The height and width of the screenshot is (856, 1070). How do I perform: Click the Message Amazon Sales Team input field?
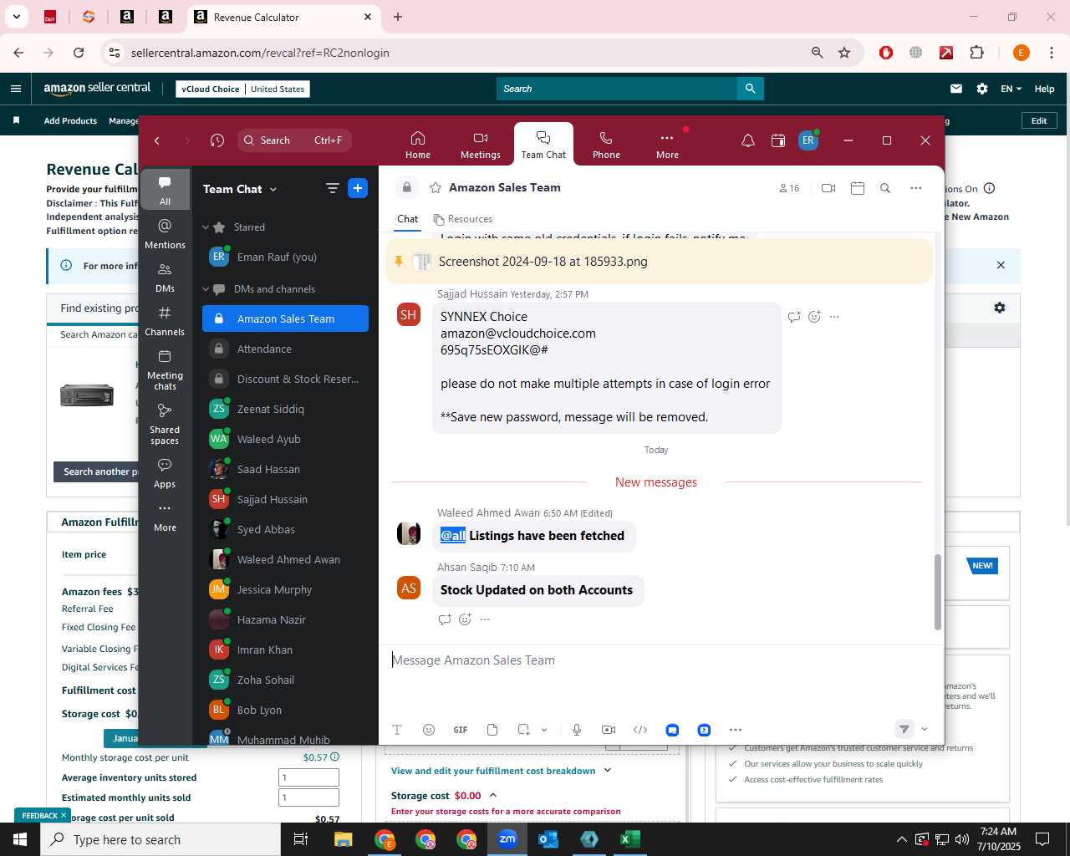pyautogui.click(x=660, y=660)
